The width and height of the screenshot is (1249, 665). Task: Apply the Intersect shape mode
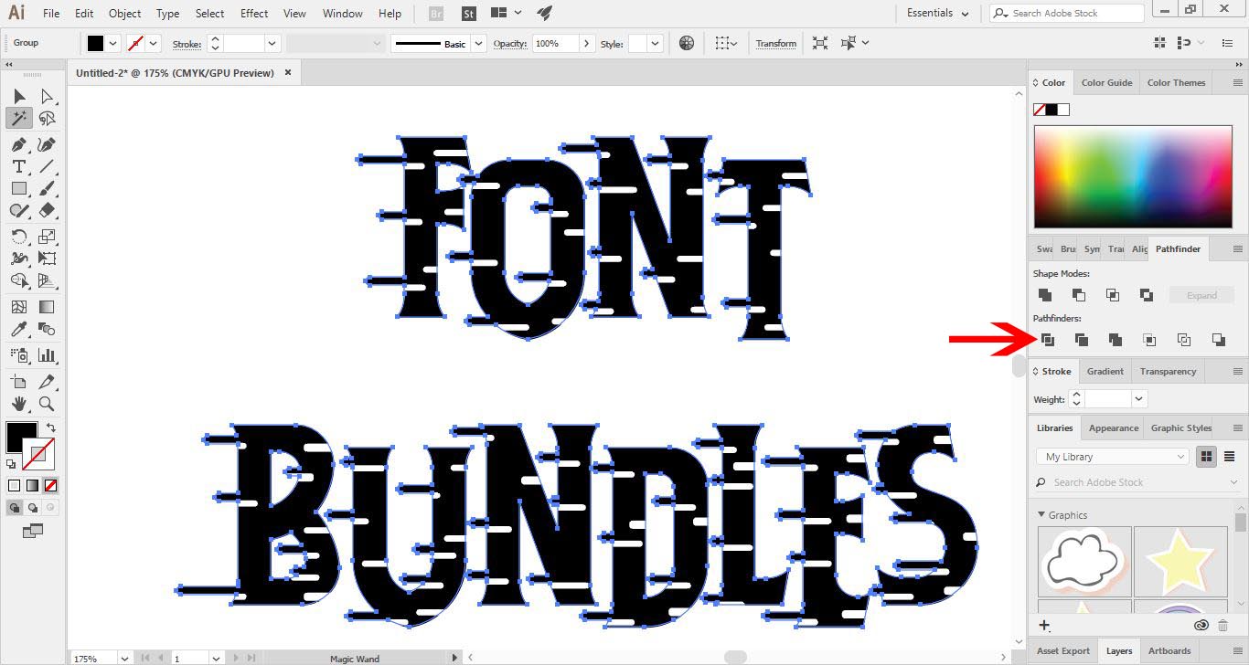[x=1113, y=295]
